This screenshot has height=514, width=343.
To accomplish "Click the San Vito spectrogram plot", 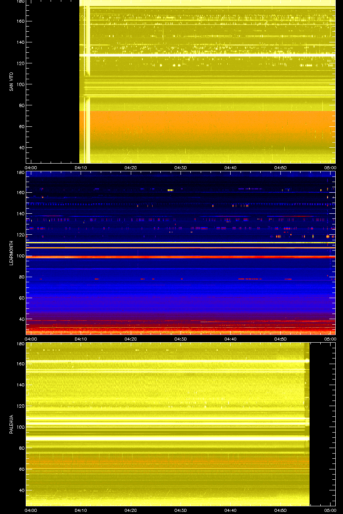I will 181,81.
